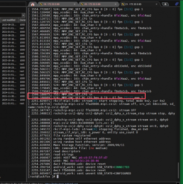Viewport: 183px width, 184px height.
Task: Click the terminal vertical scrollbar thumb
Action: point(178,170)
